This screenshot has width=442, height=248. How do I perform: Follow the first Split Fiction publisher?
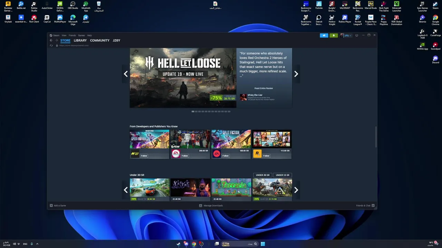pos(144,156)
